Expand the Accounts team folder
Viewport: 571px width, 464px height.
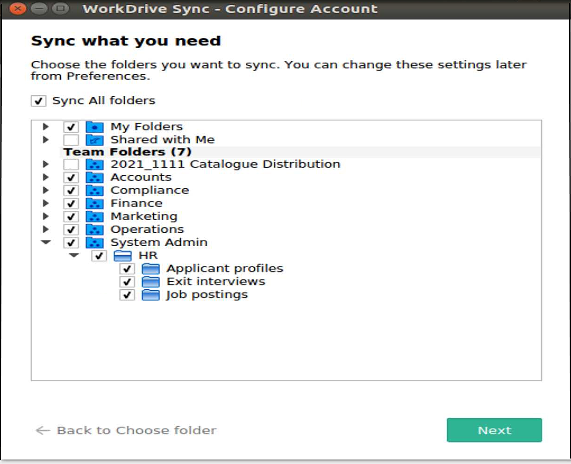[x=46, y=178]
